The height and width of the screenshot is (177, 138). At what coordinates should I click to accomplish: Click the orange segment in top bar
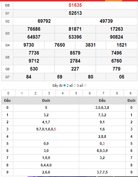point(114,1)
